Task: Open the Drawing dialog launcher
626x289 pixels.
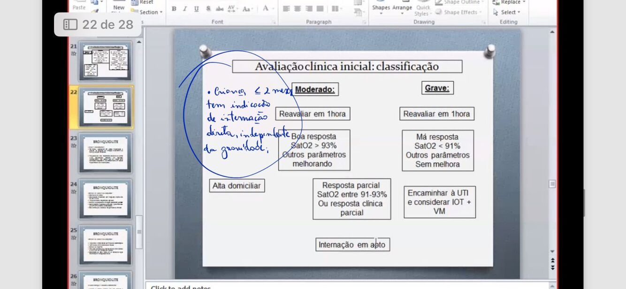Action: [x=484, y=22]
